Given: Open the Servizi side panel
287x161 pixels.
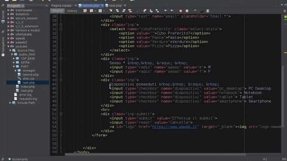Looking at the screenshot, I should tap(3, 17).
